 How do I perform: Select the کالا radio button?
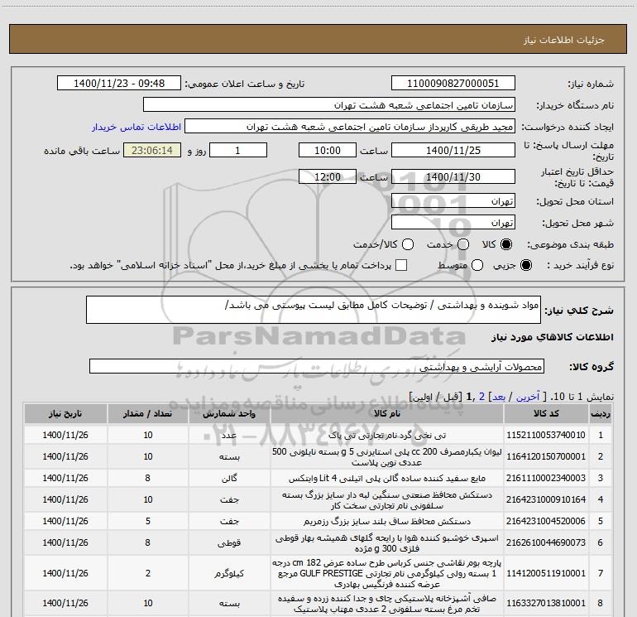[x=506, y=244]
